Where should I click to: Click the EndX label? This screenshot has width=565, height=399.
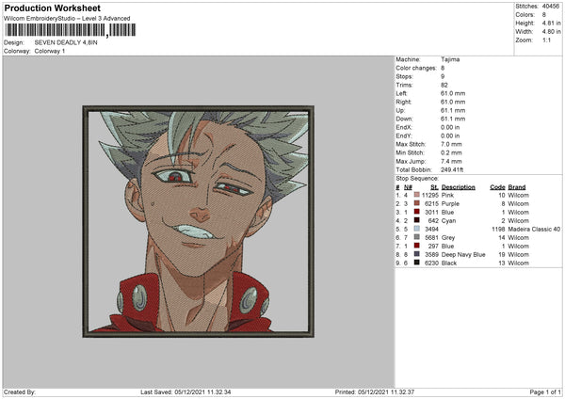coord(404,127)
